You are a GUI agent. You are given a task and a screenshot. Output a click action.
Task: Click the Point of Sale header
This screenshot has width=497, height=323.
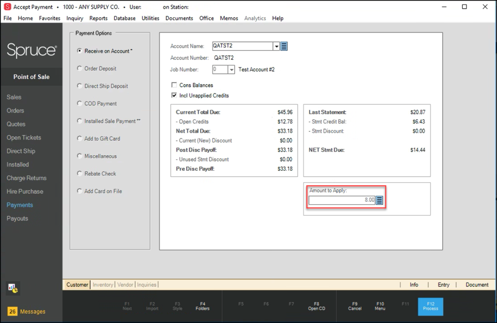[32, 77]
